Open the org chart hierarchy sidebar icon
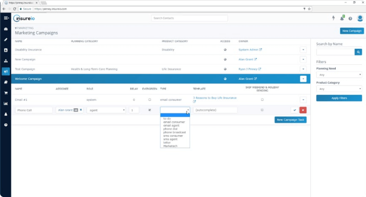Screen dimensions: 366x197 6,61
